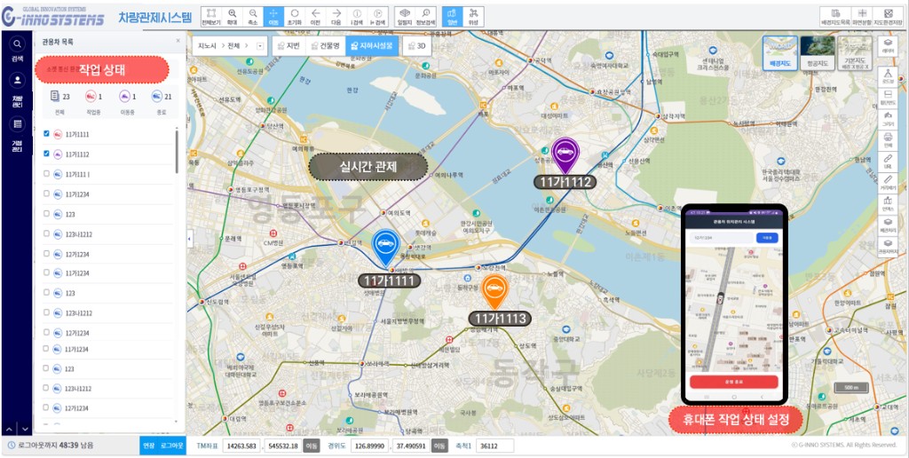Click the 로그아웃 button
The width and height of the screenshot is (909, 458).
coord(171,445)
